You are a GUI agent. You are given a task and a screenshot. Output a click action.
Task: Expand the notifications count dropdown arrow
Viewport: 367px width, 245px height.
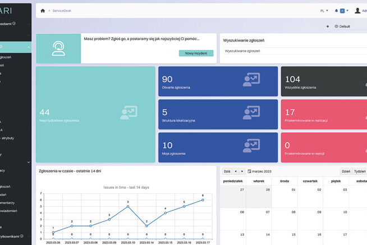coord(347,11)
